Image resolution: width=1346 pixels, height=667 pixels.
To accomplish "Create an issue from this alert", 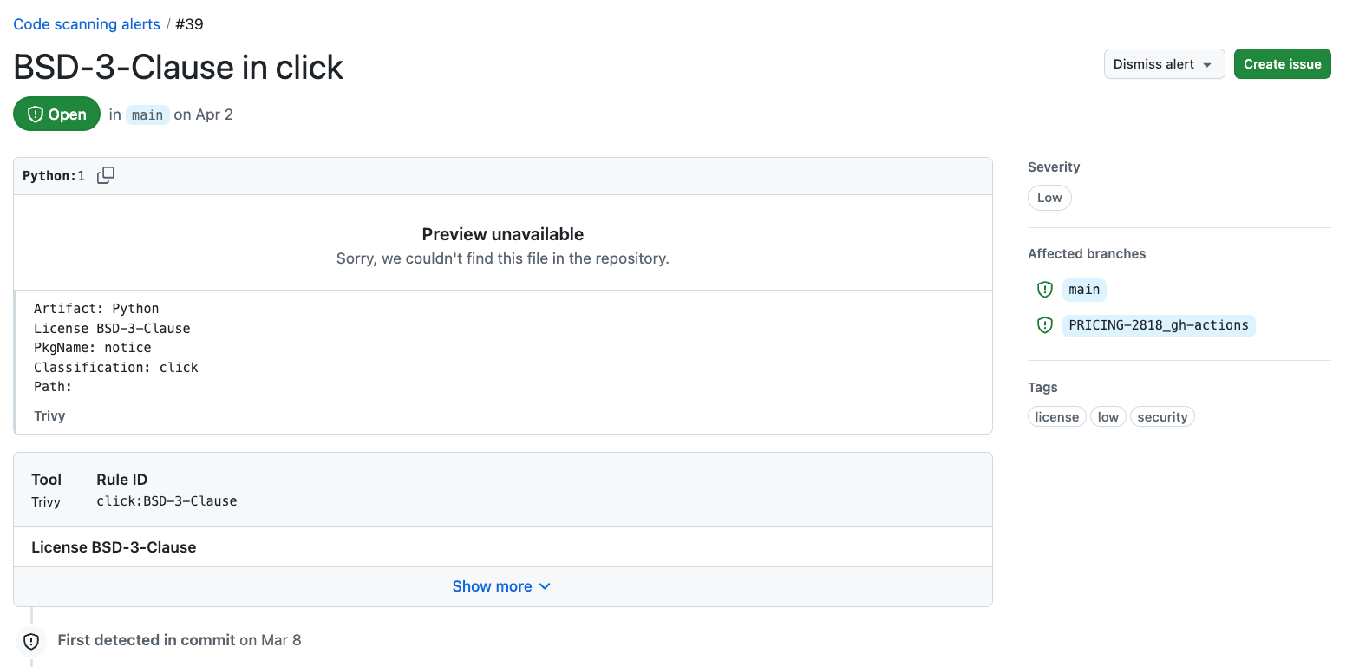I will pos(1282,64).
